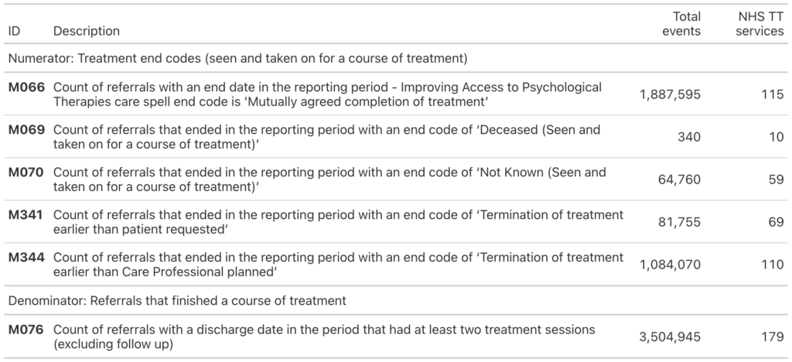Select the 179 NHS TT services value
This screenshot has width=792, height=362.
pyautogui.click(x=773, y=336)
